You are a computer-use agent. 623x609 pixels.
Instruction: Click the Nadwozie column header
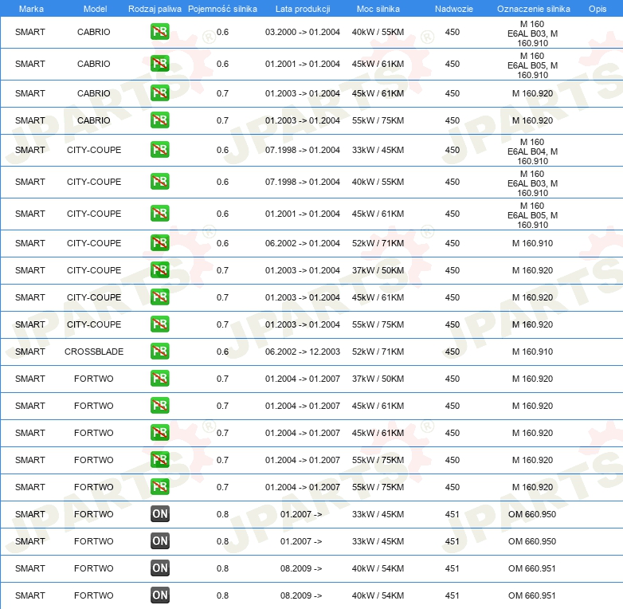pos(454,9)
